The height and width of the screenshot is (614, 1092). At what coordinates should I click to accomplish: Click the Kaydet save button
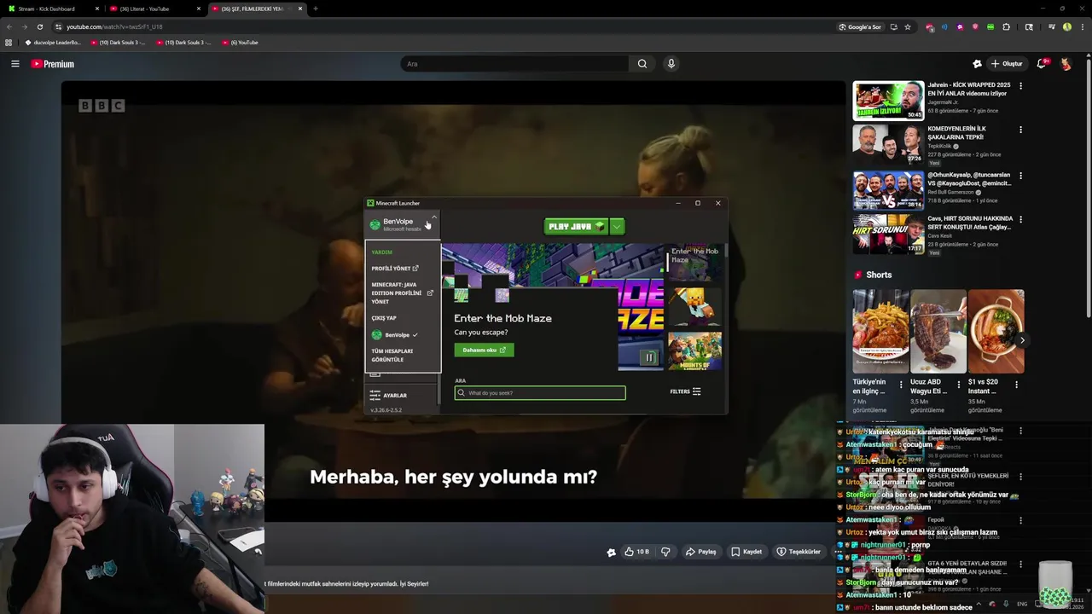coord(746,552)
